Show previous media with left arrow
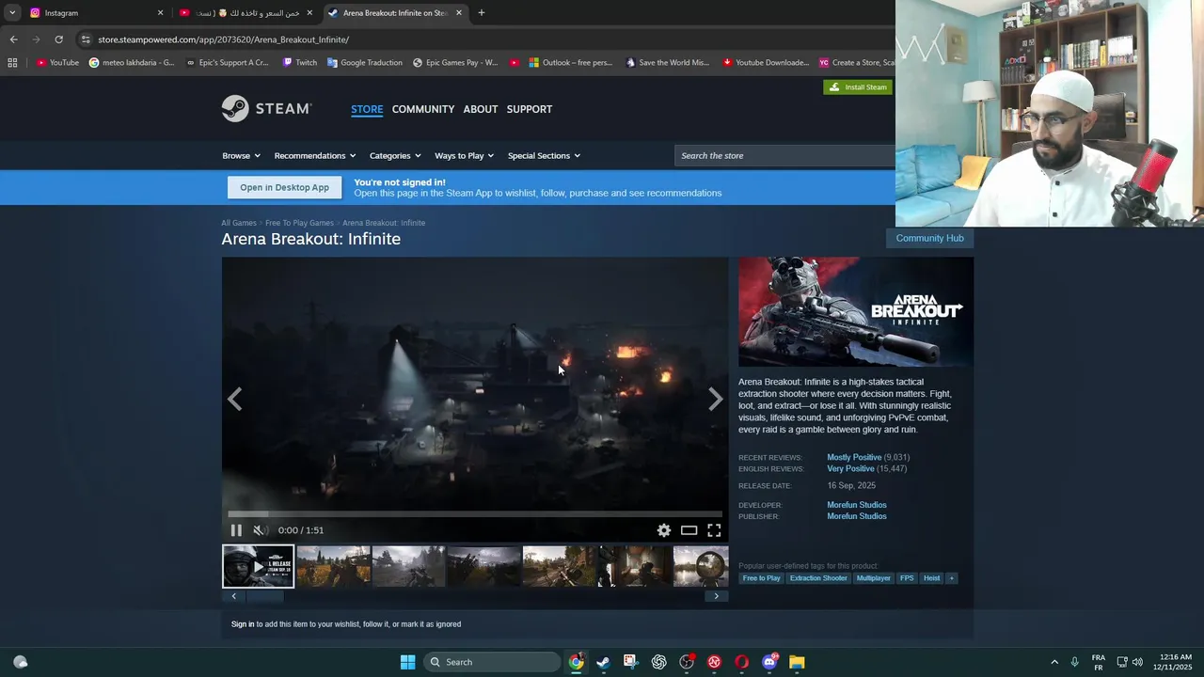The image size is (1204, 677). [x=234, y=400]
